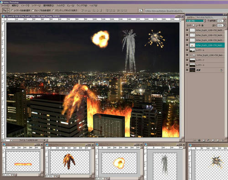Viewport: 228px width, 180px height.
Task: Add a layer style from Layers panel bottom
Action: [x=199, y=140]
